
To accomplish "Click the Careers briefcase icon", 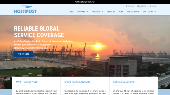I will [x=138, y=6].
